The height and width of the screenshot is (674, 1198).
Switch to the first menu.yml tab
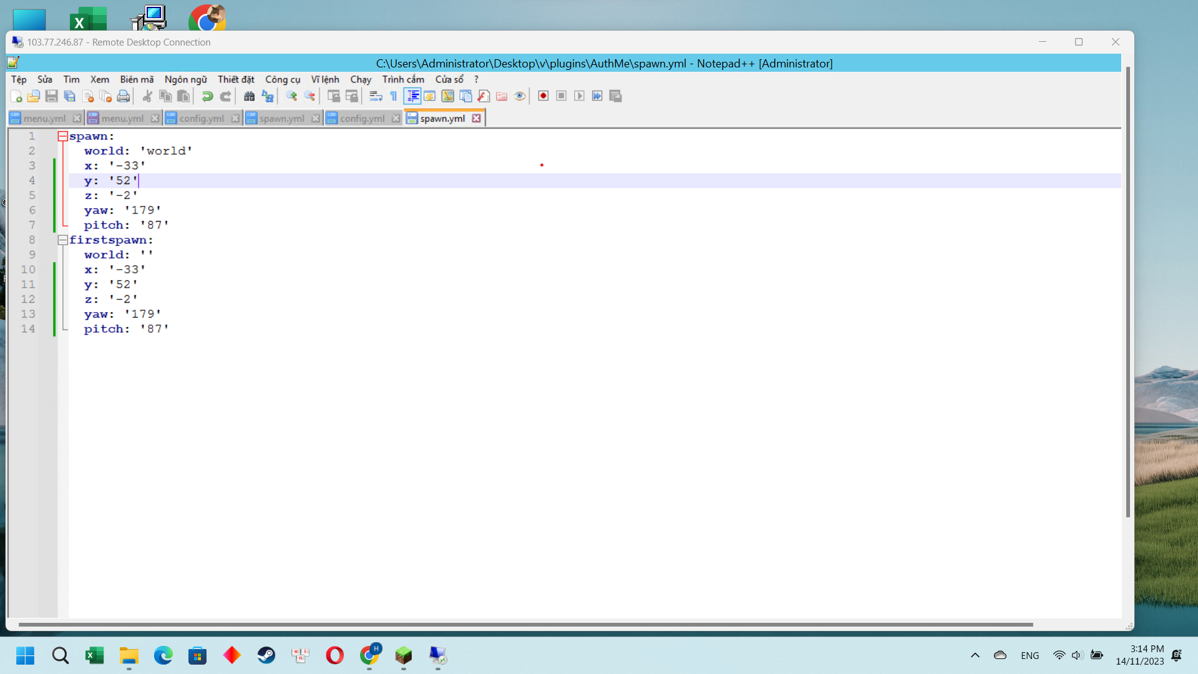click(x=44, y=119)
